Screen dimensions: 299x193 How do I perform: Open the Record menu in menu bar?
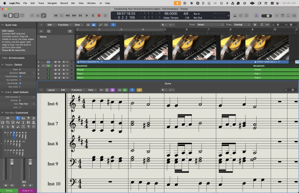(x=64, y=3)
